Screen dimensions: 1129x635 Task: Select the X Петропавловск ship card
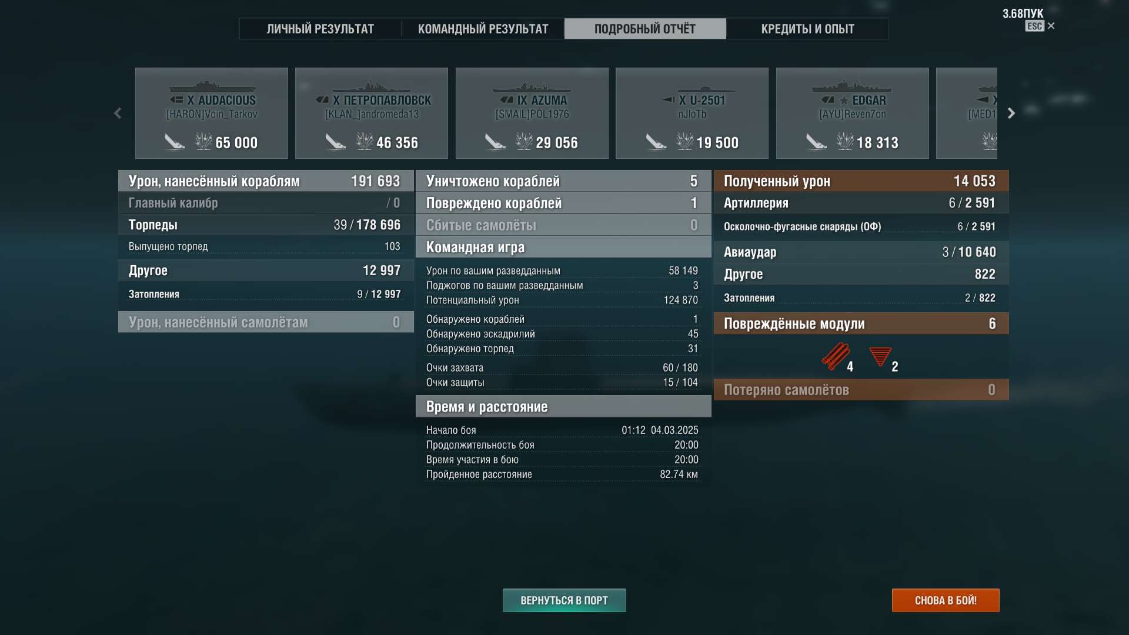(372, 113)
